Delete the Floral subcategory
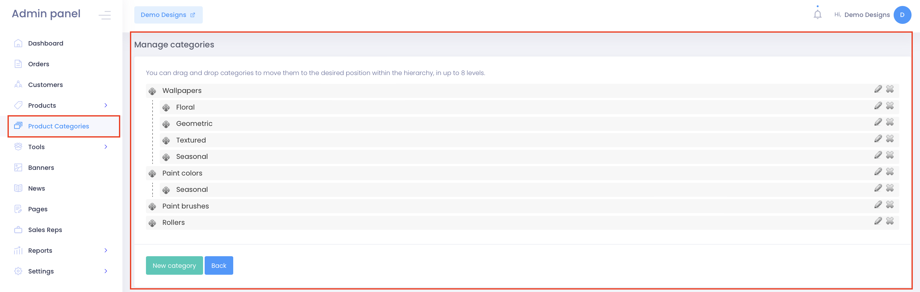 pyautogui.click(x=890, y=105)
